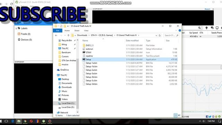The image size is (222, 125).
Task: Open Feeds (0) in uTorrent sidebar
Action: pyautogui.click(x=25, y=34)
